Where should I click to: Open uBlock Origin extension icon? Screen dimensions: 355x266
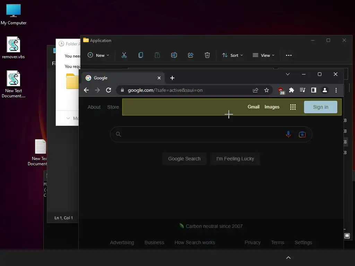point(281,91)
